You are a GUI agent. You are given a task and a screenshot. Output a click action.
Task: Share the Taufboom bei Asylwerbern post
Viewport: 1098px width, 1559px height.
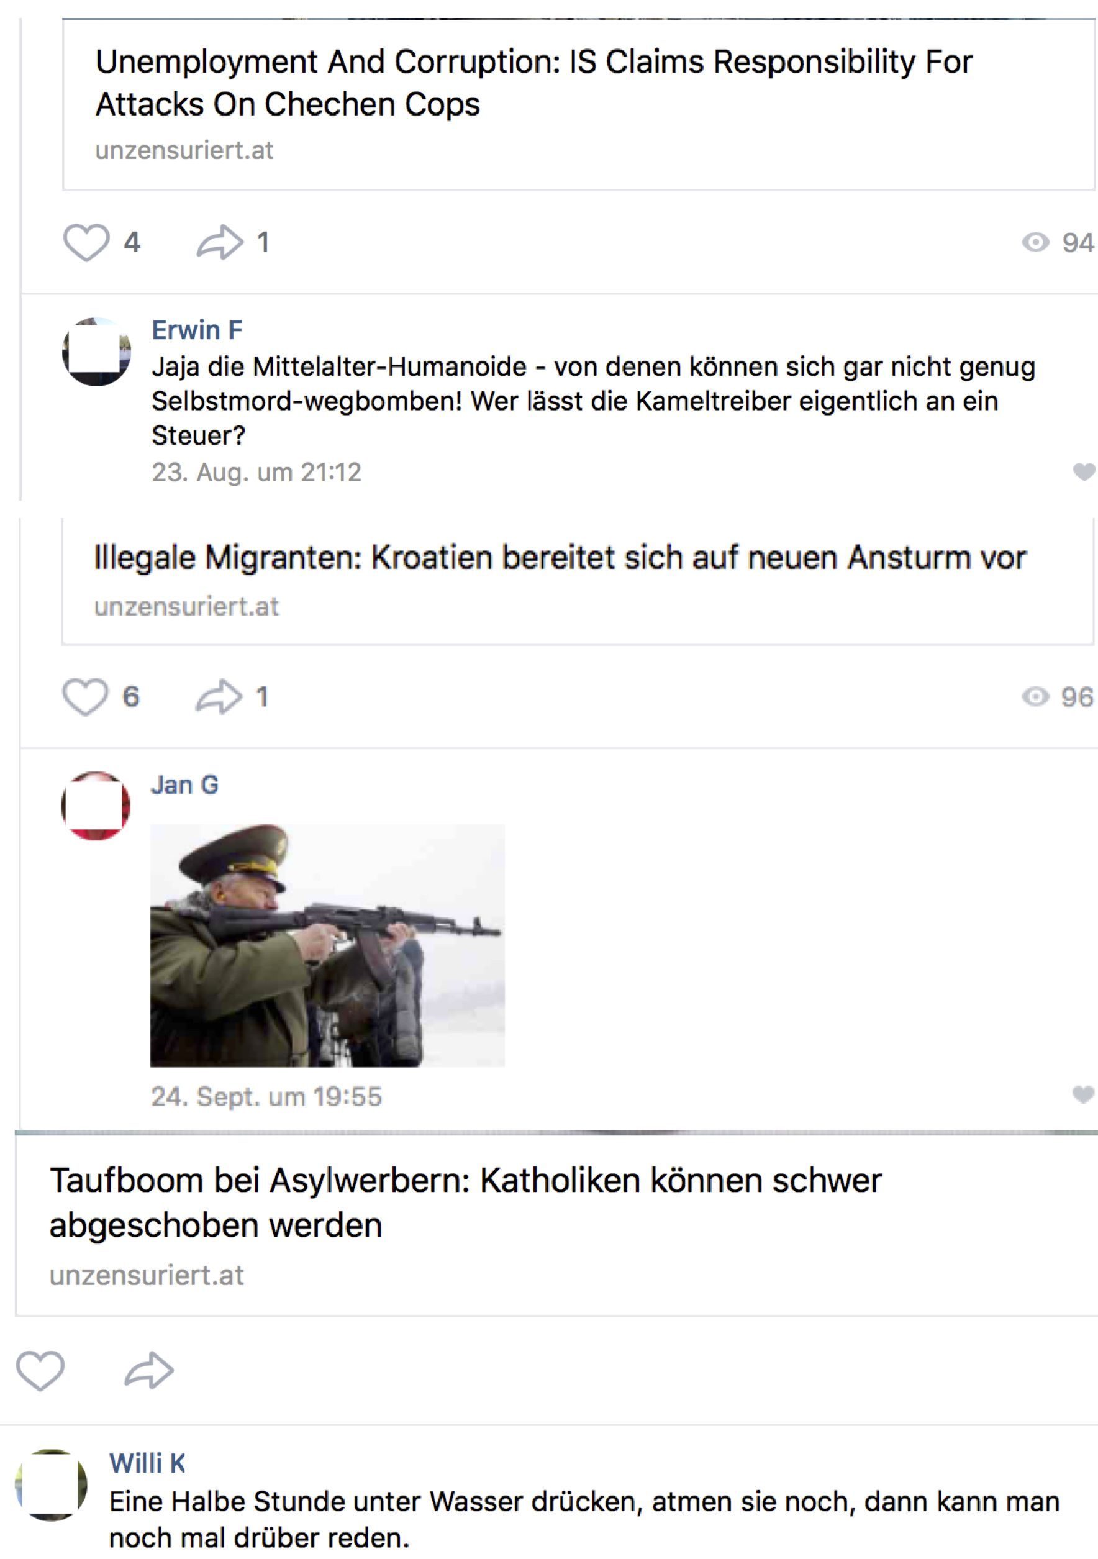[150, 1370]
